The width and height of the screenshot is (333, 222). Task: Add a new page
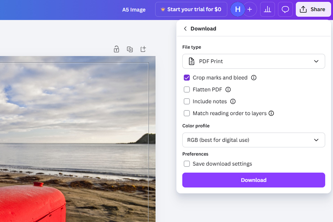(143, 49)
